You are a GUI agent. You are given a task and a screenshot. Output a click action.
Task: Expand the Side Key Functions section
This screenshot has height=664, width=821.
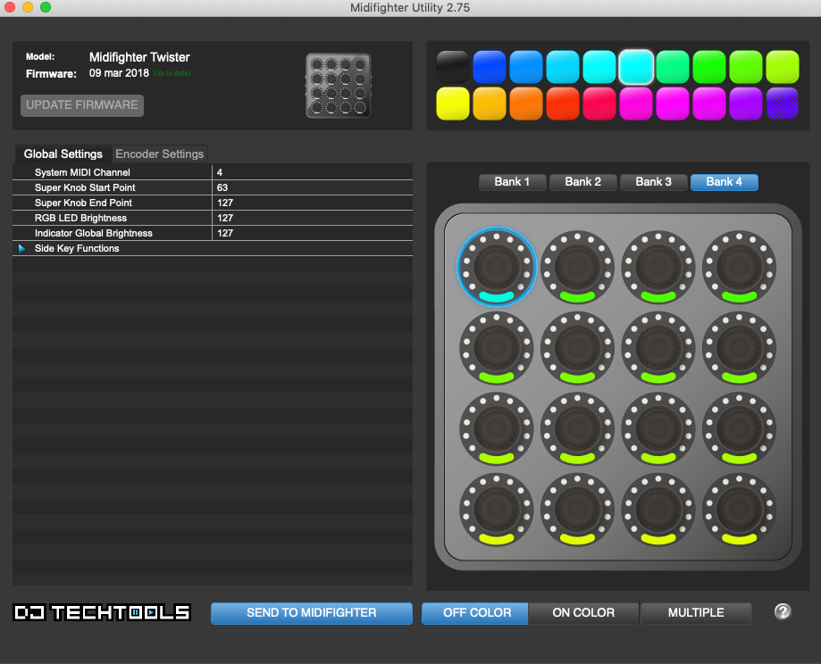coord(22,248)
